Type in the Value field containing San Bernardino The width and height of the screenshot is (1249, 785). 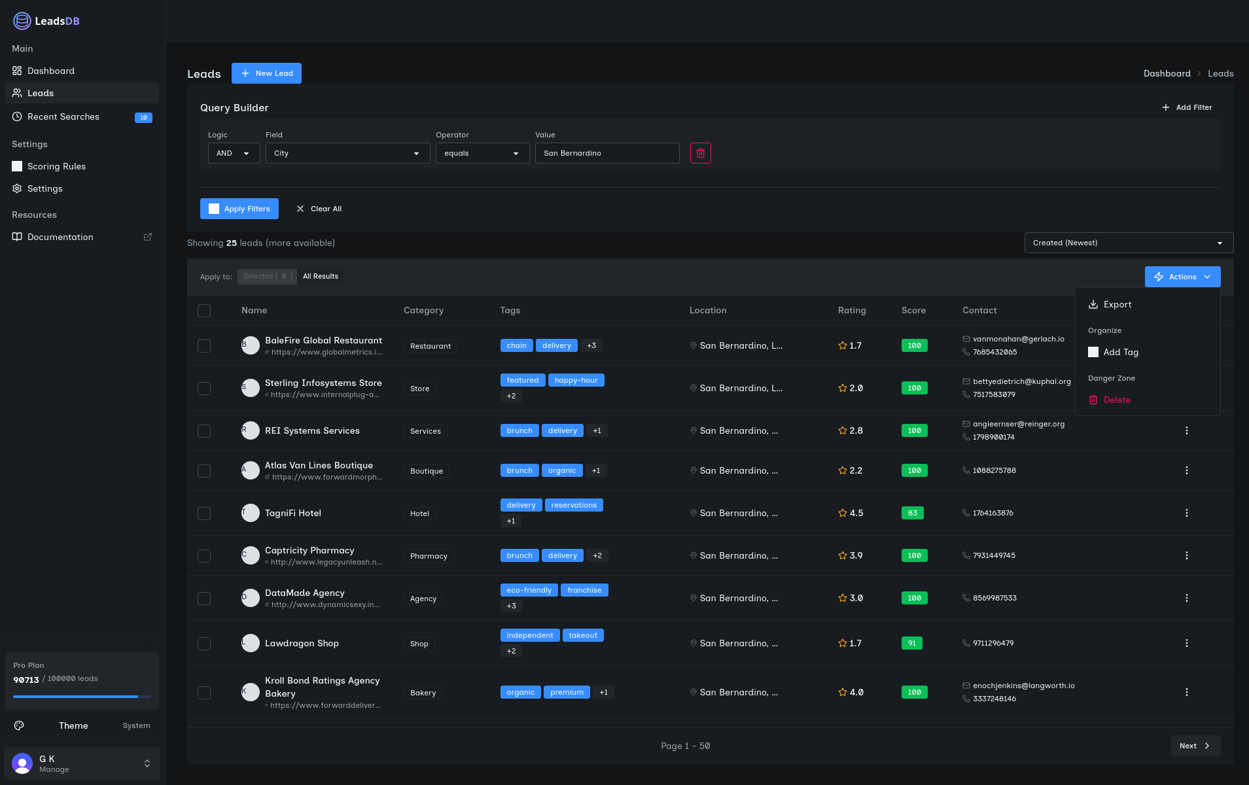click(607, 152)
